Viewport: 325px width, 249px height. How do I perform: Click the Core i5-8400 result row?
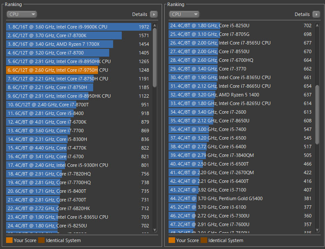(78, 113)
